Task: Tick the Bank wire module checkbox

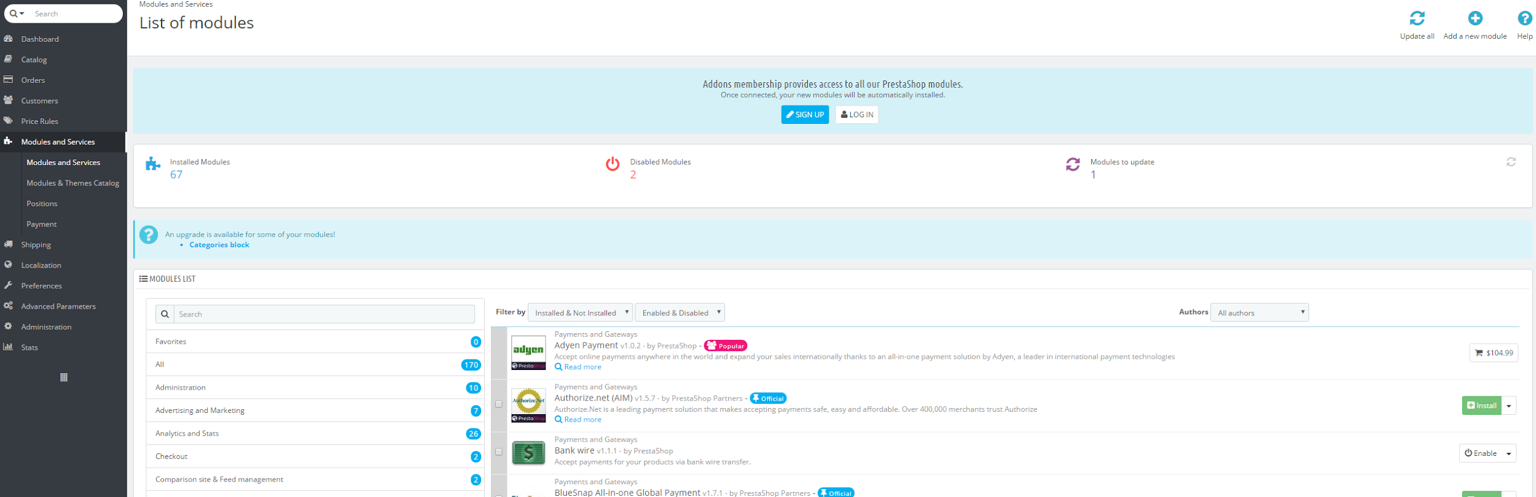Action: coord(498,452)
